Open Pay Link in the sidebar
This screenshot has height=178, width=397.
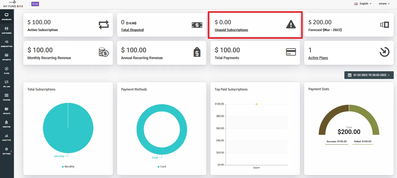7,84
